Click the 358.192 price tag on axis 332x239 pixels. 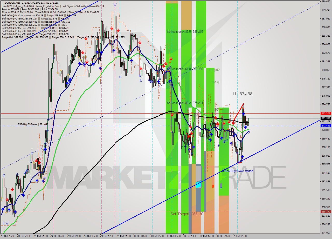tap(326, 212)
